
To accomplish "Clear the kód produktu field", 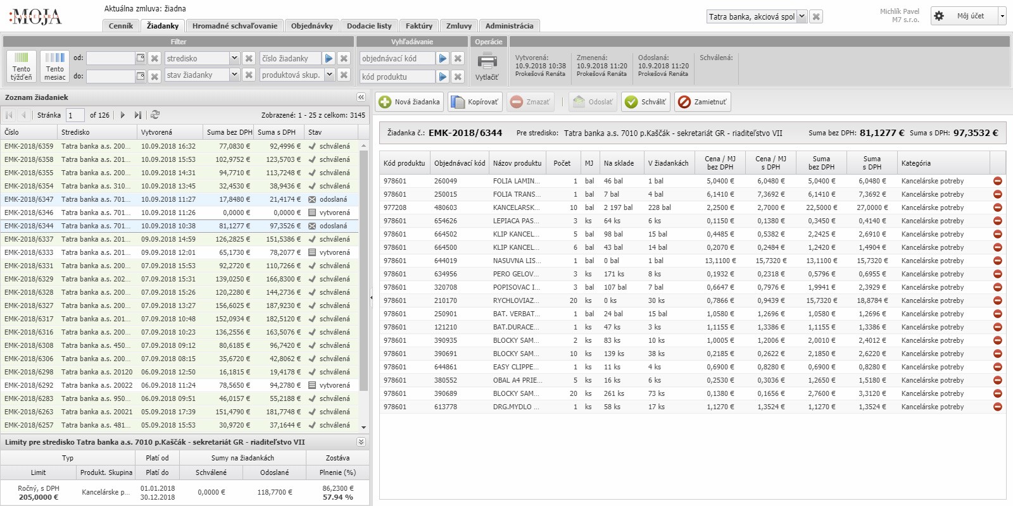I will 458,77.
